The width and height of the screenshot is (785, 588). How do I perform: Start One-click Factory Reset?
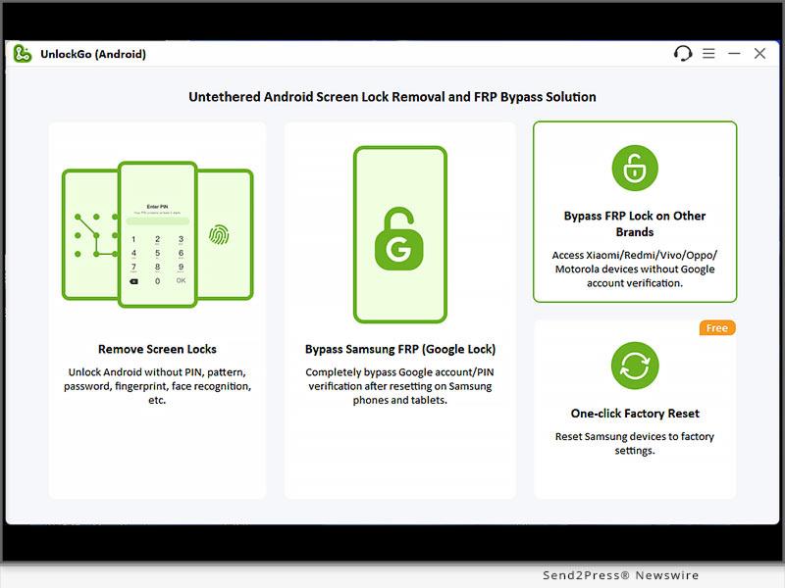tap(635, 414)
